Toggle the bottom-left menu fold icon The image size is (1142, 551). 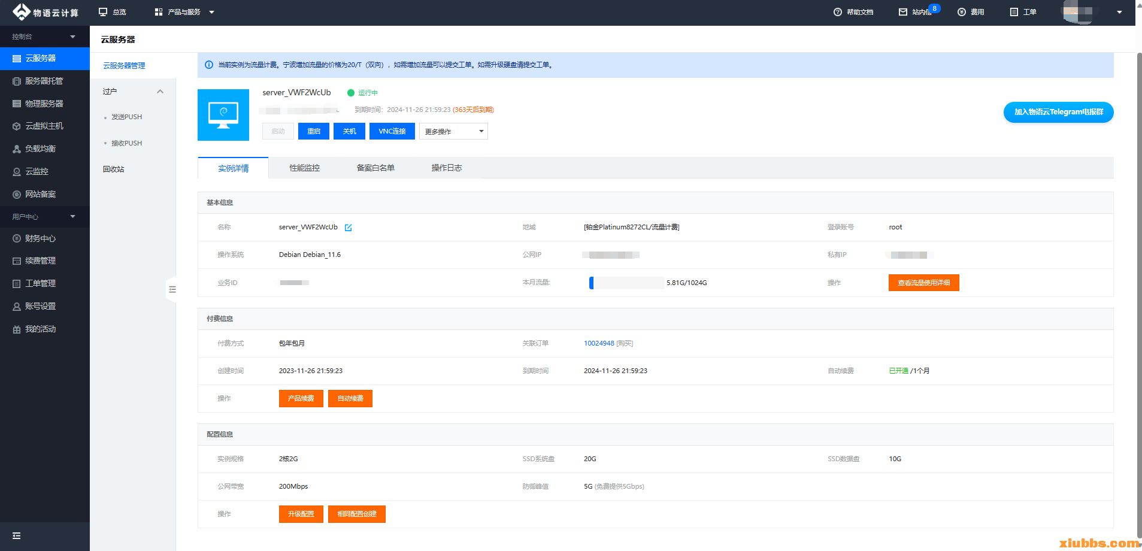(17, 536)
